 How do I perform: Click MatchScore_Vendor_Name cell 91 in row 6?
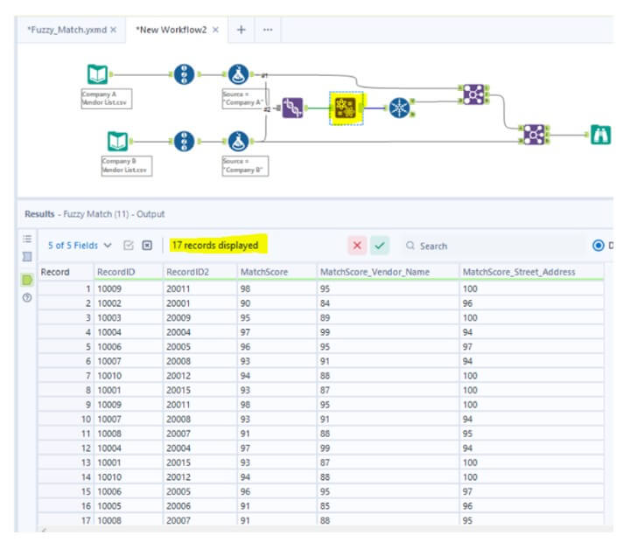[388, 361]
